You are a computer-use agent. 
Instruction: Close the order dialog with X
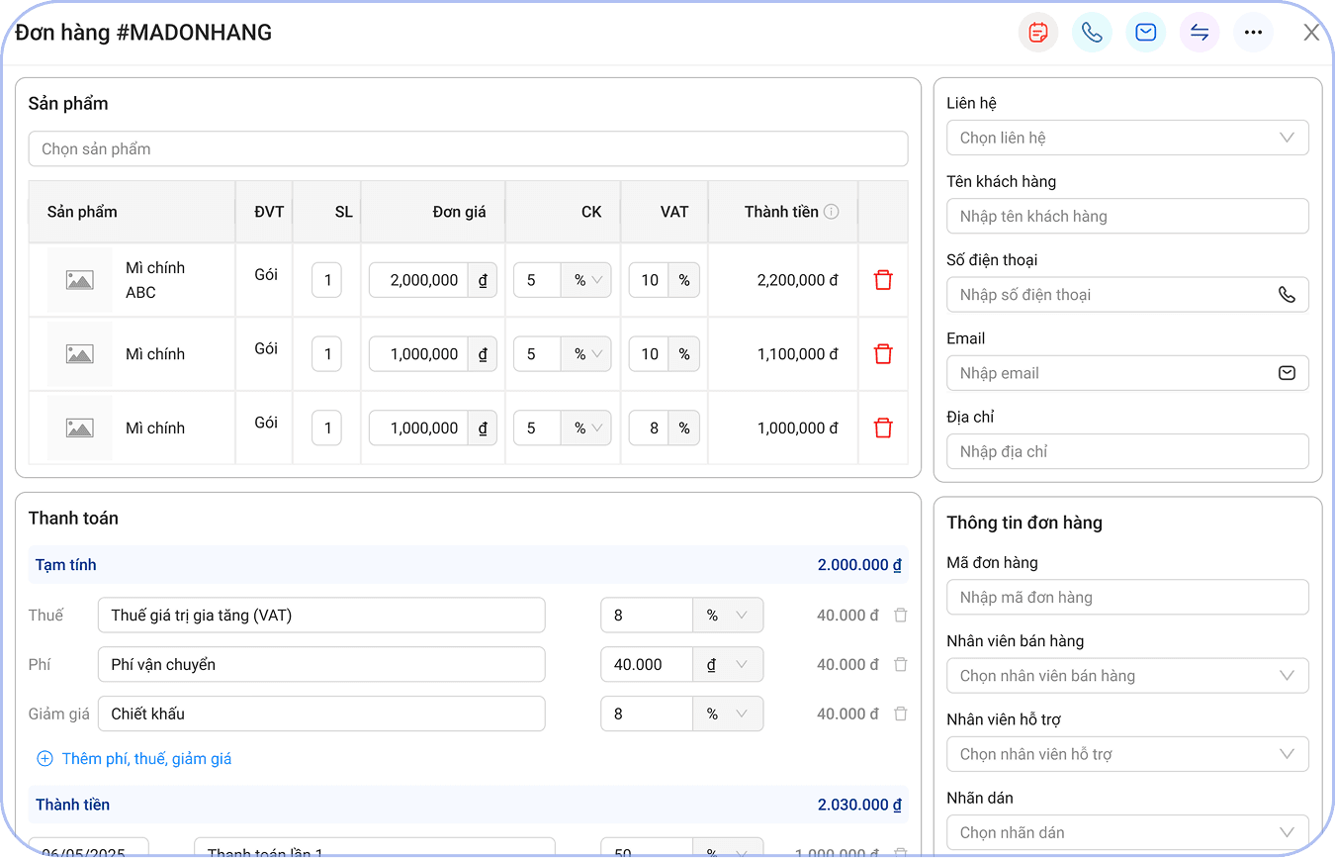(x=1311, y=33)
